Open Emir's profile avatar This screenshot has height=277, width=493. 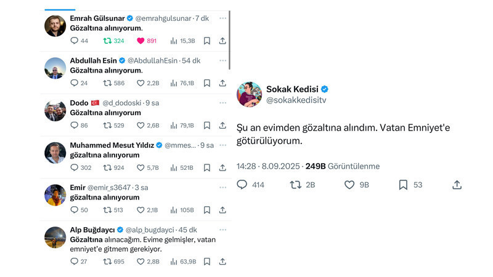point(55,195)
